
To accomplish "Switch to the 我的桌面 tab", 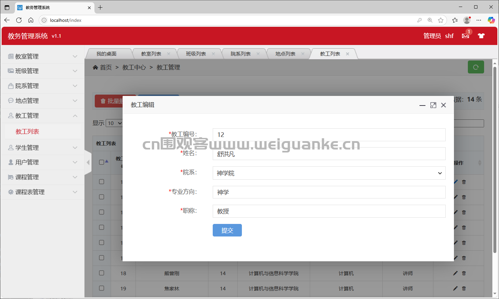I will click(106, 54).
